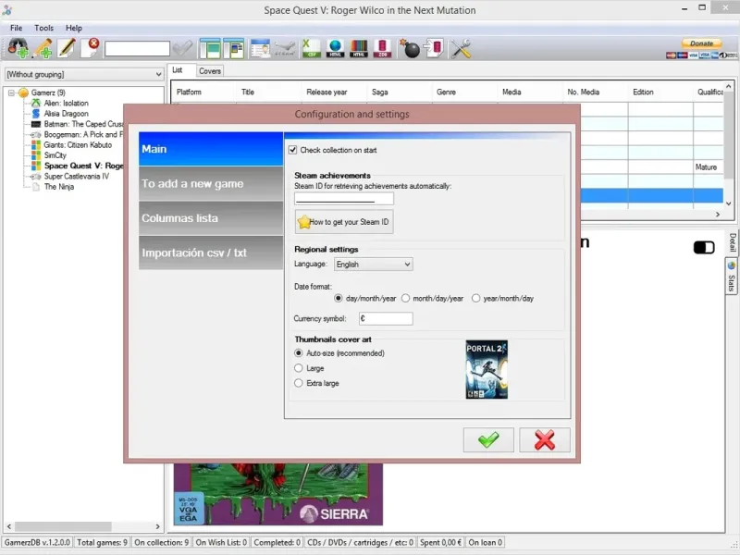Click the Detail side tab
The height and width of the screenshot is (555, 740).
[732, 242]
